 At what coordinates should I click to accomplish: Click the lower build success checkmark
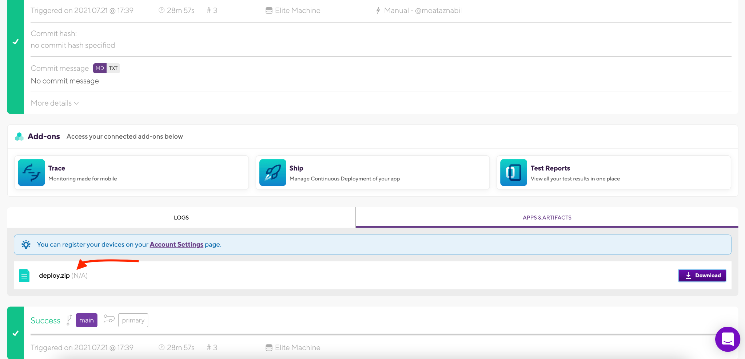[x=16, y=333]
